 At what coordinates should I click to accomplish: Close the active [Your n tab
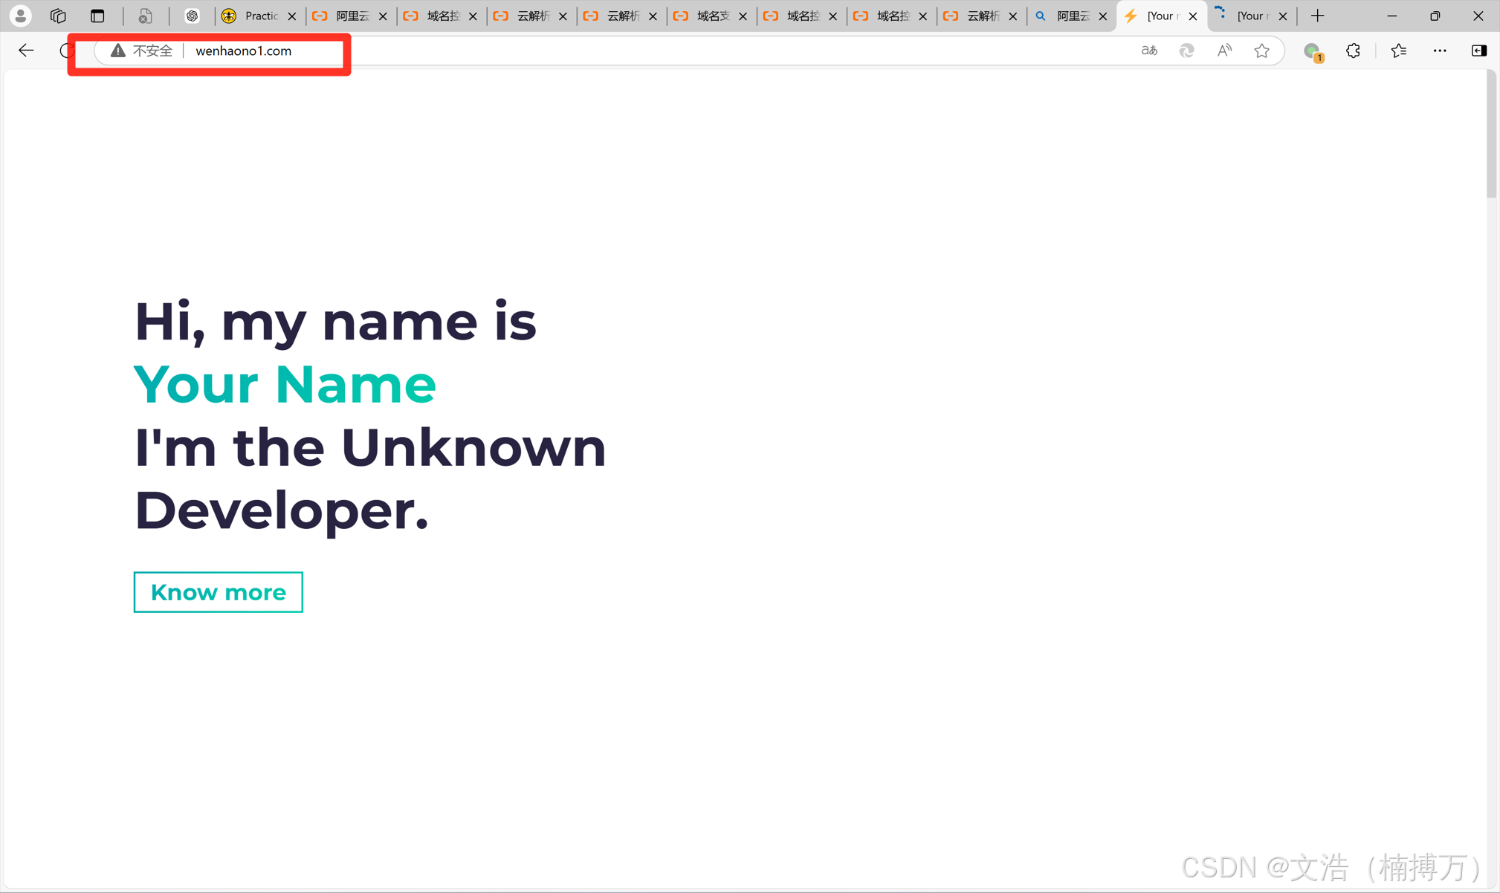[x=1193, y=16]
